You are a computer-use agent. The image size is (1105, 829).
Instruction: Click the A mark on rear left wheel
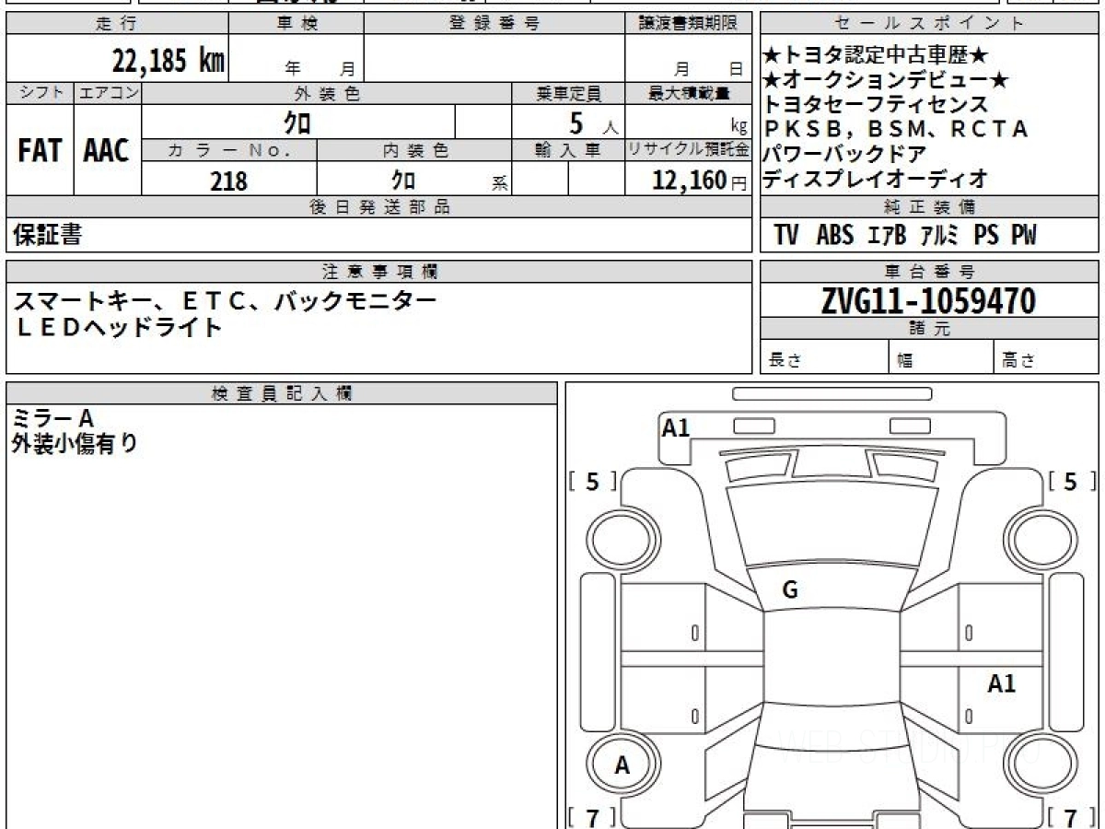pyautogui.click(x=622, y=765)
